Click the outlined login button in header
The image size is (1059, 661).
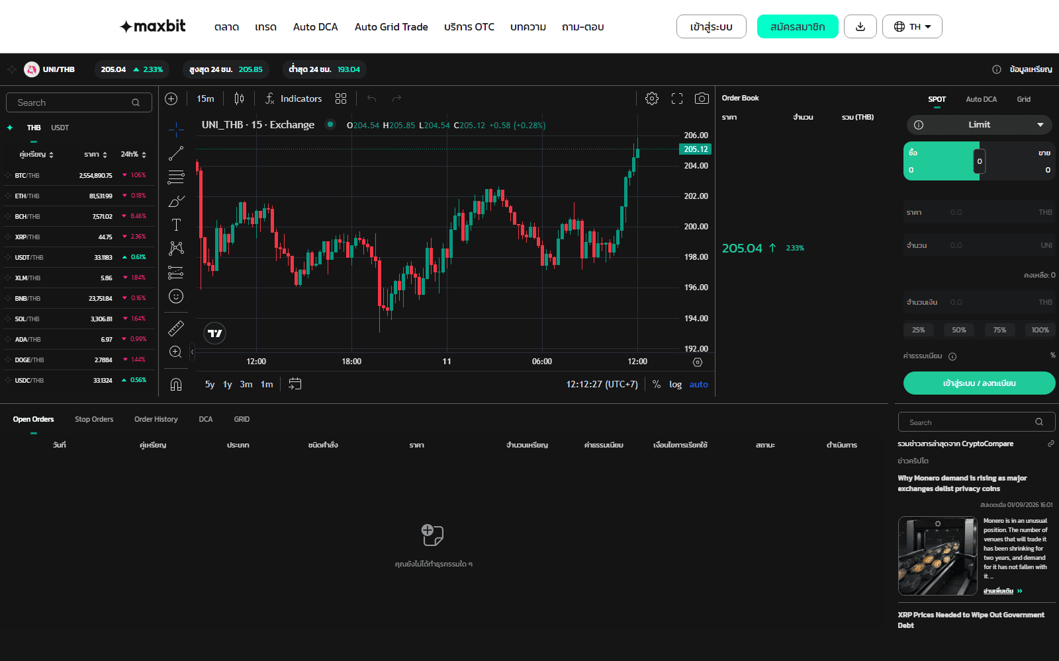click(x=712, y=26)
